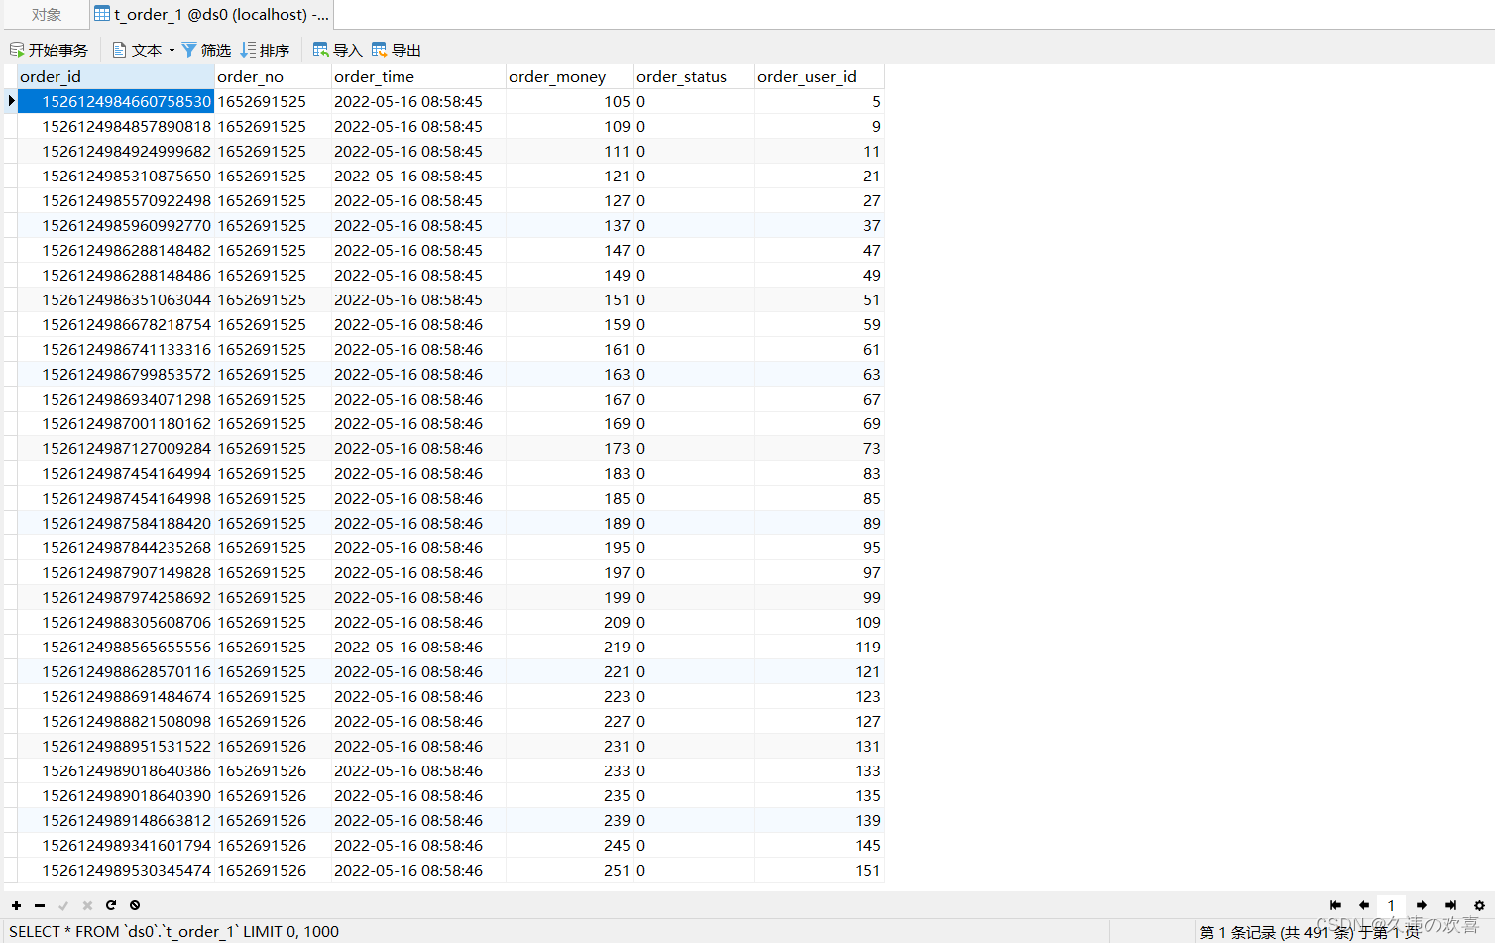The width and height of the screenshot is (1495, 943).
Task: Select order_id 1526124987454164994
Action: coord(116,473)
